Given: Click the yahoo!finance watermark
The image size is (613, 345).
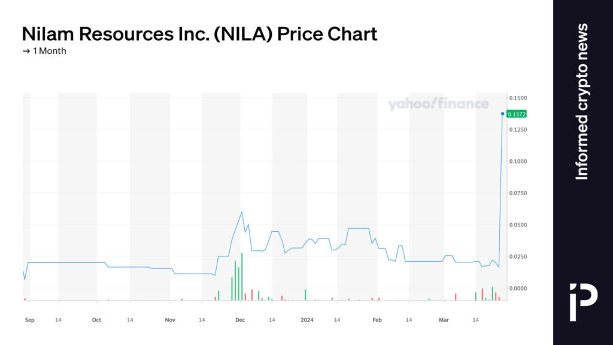Looking at the screenshot, I should [x=438, y=104].
